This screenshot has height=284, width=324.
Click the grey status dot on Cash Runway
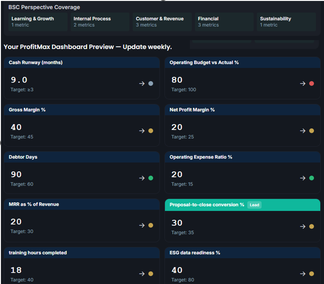pyautogui.click(x=151, y=83)
